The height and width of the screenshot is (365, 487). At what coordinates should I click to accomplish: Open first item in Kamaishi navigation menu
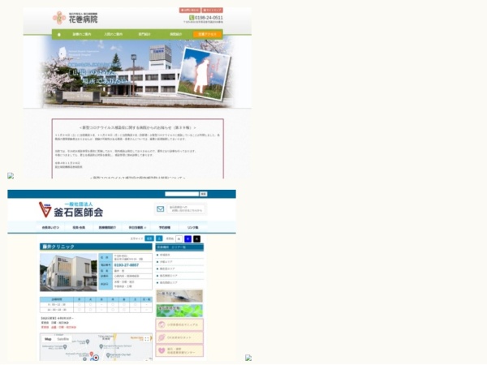pyautogui.click(x=50, y=227)
